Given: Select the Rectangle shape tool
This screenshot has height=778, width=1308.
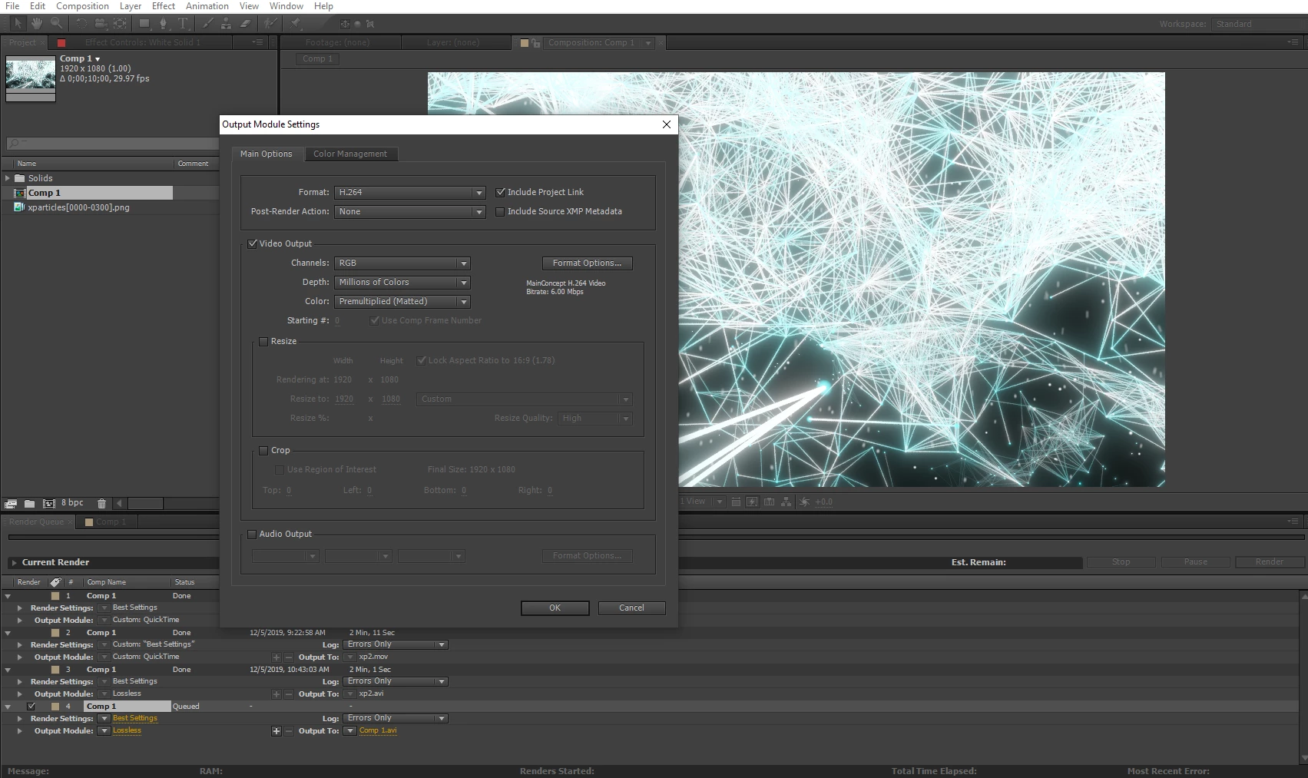Looking at the screenshot, I should coord(144,24).
